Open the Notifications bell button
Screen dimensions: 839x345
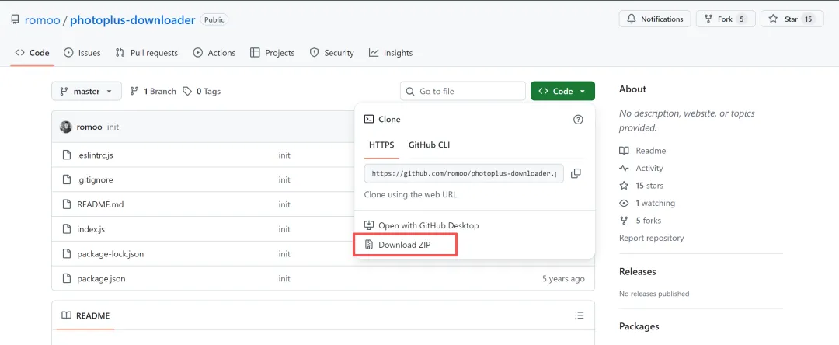(x=653, y=19)
